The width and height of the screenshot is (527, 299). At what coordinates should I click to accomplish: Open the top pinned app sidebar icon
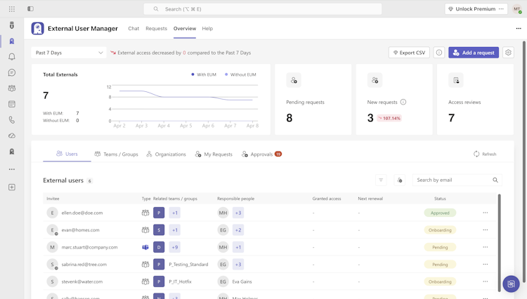point(12,25)
